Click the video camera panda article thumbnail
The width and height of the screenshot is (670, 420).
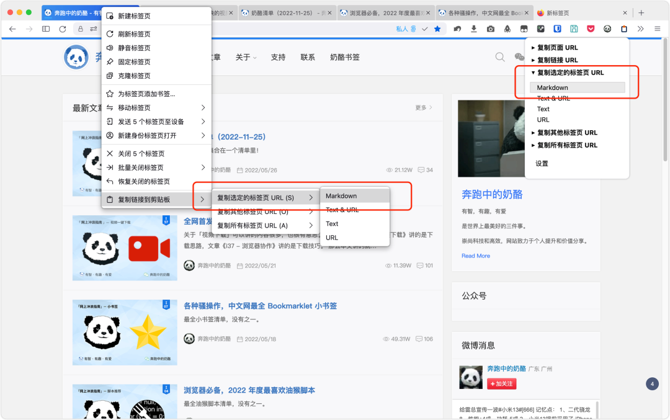125,248
